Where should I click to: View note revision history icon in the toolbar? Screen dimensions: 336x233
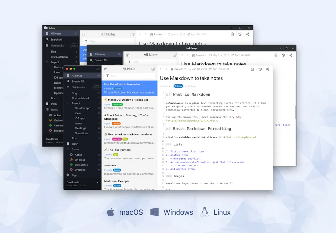(x=260, y=69)
